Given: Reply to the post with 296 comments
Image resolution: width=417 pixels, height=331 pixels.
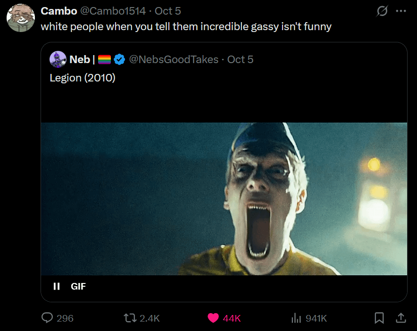Looking at the screenshot, I should 48,318.
